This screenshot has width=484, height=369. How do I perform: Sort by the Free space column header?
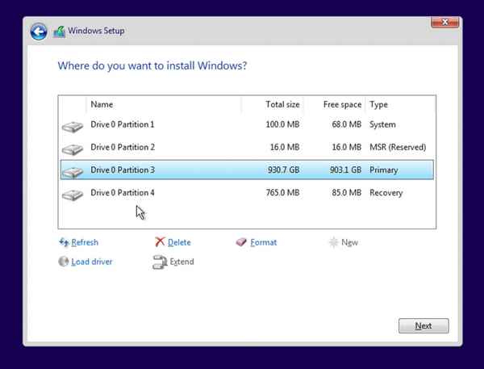pyautogui.click(x=335, y=104)
